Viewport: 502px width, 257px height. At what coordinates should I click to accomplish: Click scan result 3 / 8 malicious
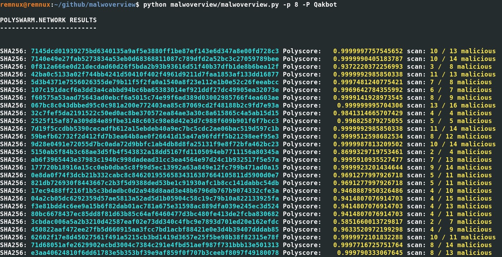[461, 67]
